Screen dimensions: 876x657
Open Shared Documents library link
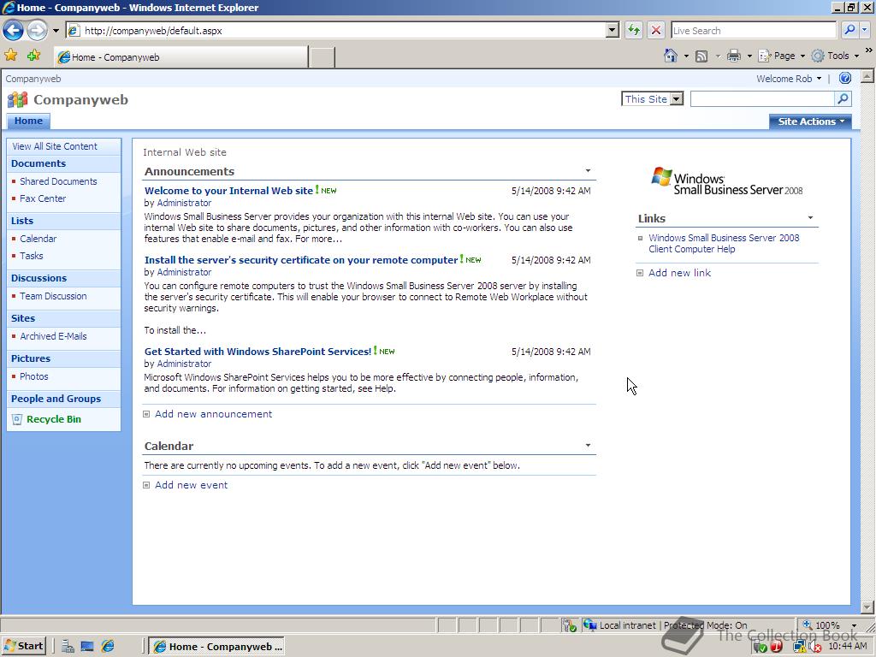tap(58, 181)
